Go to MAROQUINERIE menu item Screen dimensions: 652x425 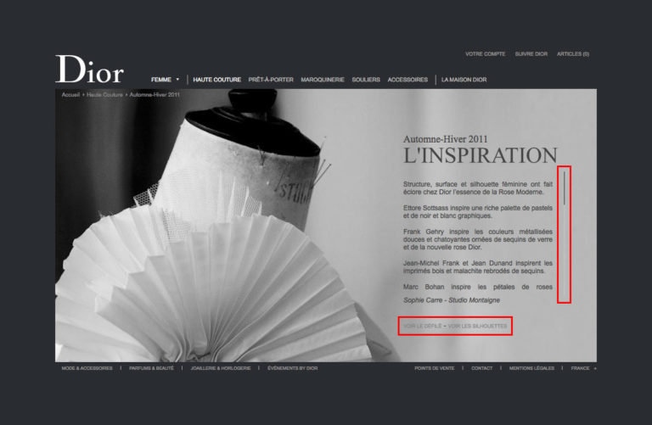click(x=323, y=80)
